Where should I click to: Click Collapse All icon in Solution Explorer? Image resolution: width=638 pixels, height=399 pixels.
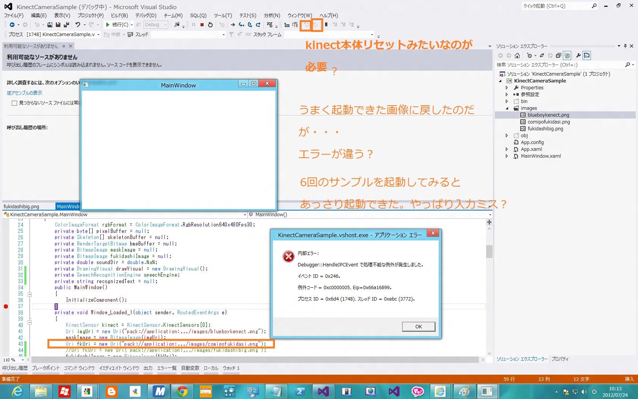(x=558, y=55)
